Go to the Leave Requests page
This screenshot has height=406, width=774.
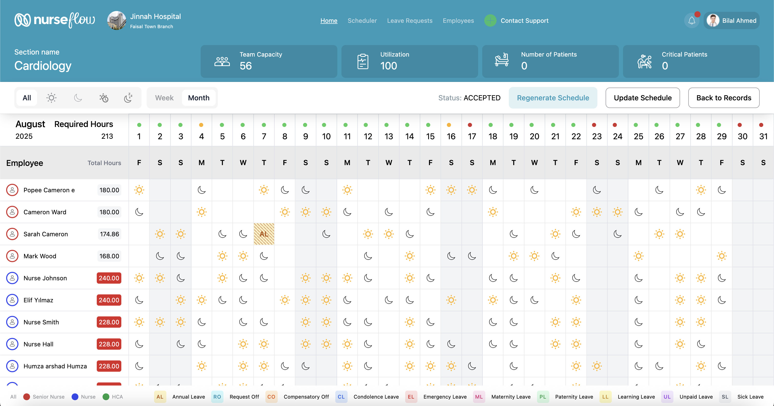410,20
